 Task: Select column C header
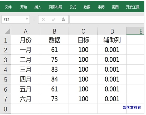click(x=83, y=31)
